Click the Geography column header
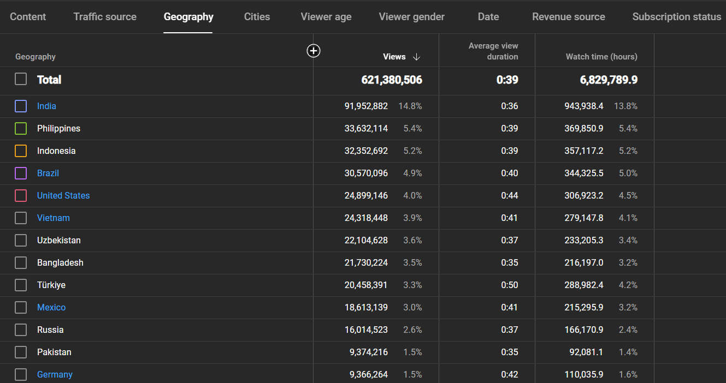The height and width of the screenshot is (383, 726). (36, 57)
